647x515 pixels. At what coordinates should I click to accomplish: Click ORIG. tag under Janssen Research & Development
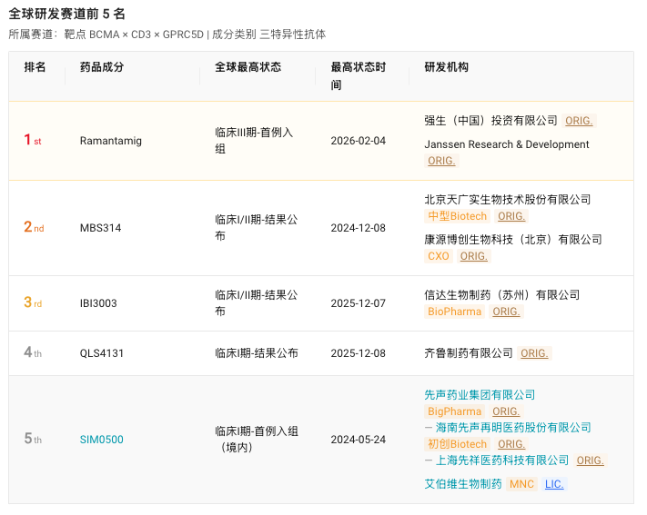(441, 161)
